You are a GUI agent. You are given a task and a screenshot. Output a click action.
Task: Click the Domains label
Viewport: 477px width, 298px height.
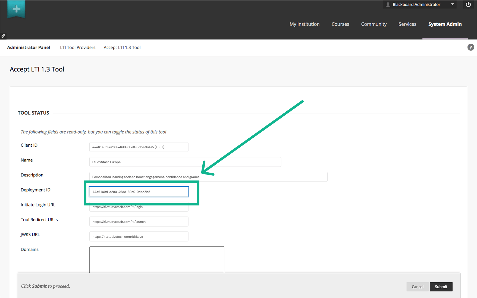(30, 249)
